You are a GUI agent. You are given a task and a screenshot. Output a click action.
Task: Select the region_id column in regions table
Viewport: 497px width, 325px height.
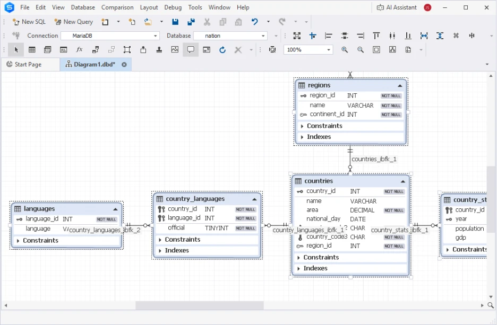(x=350, y=95)
